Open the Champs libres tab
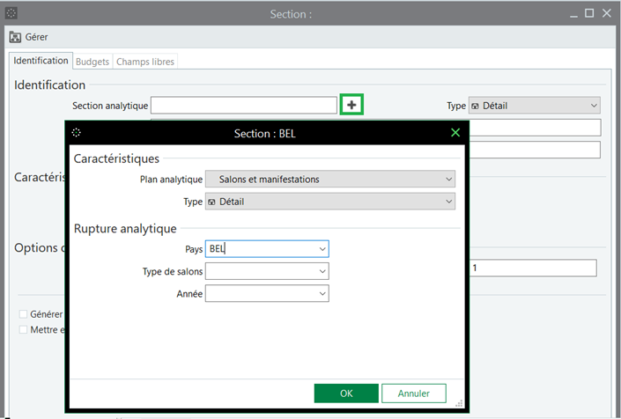This screenshot has width=621, height=419. click(x=145, y=62)
